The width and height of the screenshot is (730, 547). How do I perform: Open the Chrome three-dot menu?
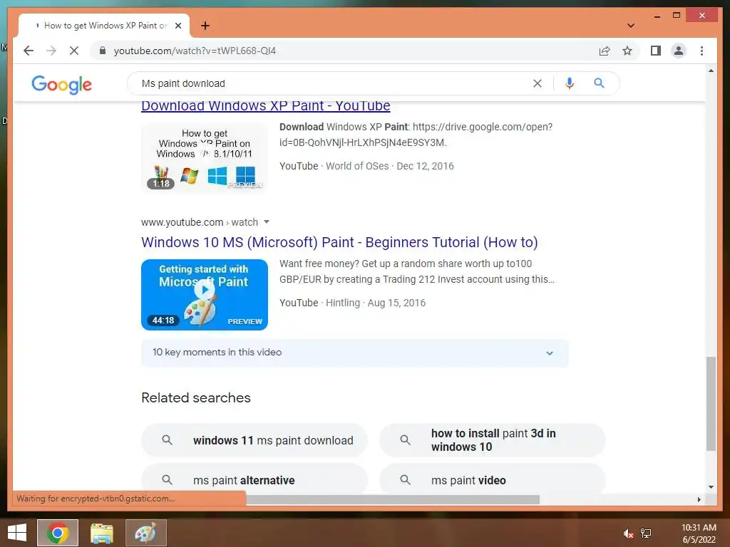pos(701,51)
